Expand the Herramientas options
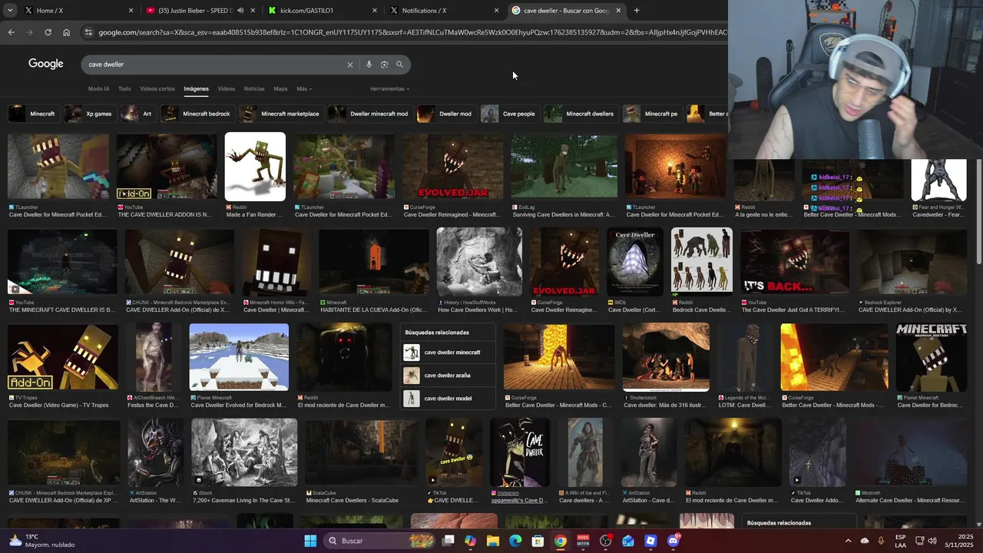This screenshot has width=983, height=553. [389, 88]
